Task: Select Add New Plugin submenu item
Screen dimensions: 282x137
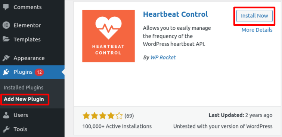Action: [24, 99]
